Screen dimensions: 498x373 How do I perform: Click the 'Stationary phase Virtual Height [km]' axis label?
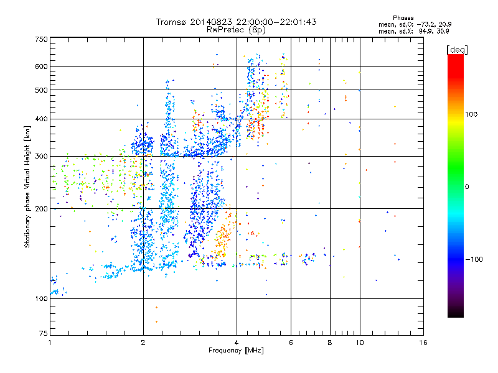[x=27, y=186]
